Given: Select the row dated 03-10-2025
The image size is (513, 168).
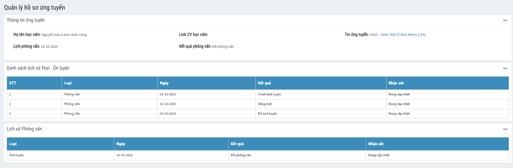Looking at the screenshot, I should (168, 114).
